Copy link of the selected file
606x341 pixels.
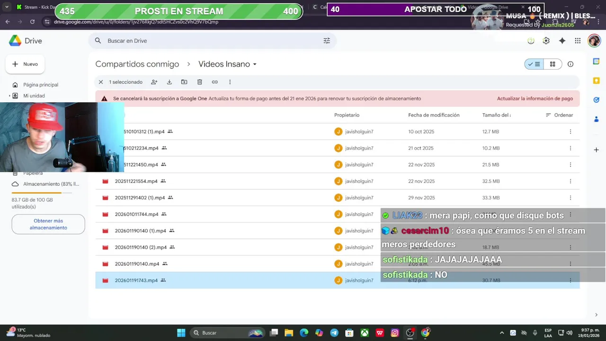click(214, 82)
